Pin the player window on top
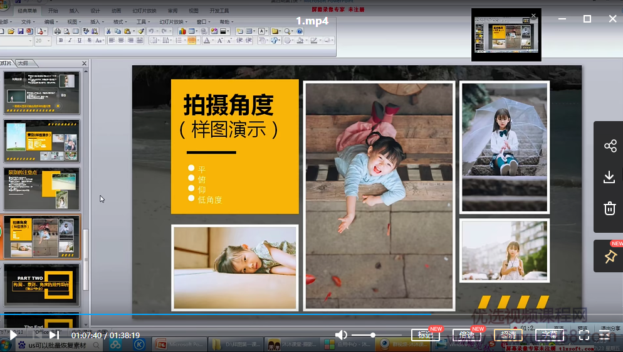 610,257
